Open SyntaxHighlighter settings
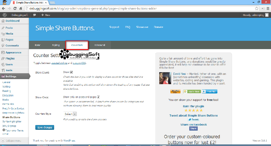The height and width of the screenshot is (146, 271). click(12, 122)
